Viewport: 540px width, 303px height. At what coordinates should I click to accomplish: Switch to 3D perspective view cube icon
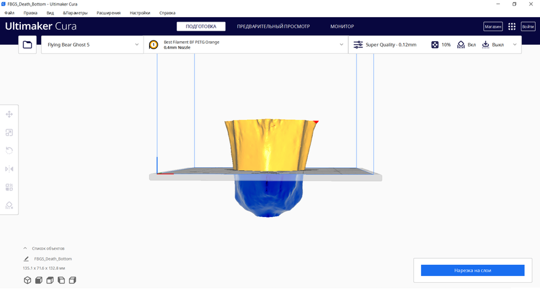tap(27, 280)
